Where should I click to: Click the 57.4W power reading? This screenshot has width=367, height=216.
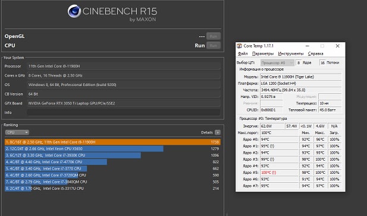291,126
